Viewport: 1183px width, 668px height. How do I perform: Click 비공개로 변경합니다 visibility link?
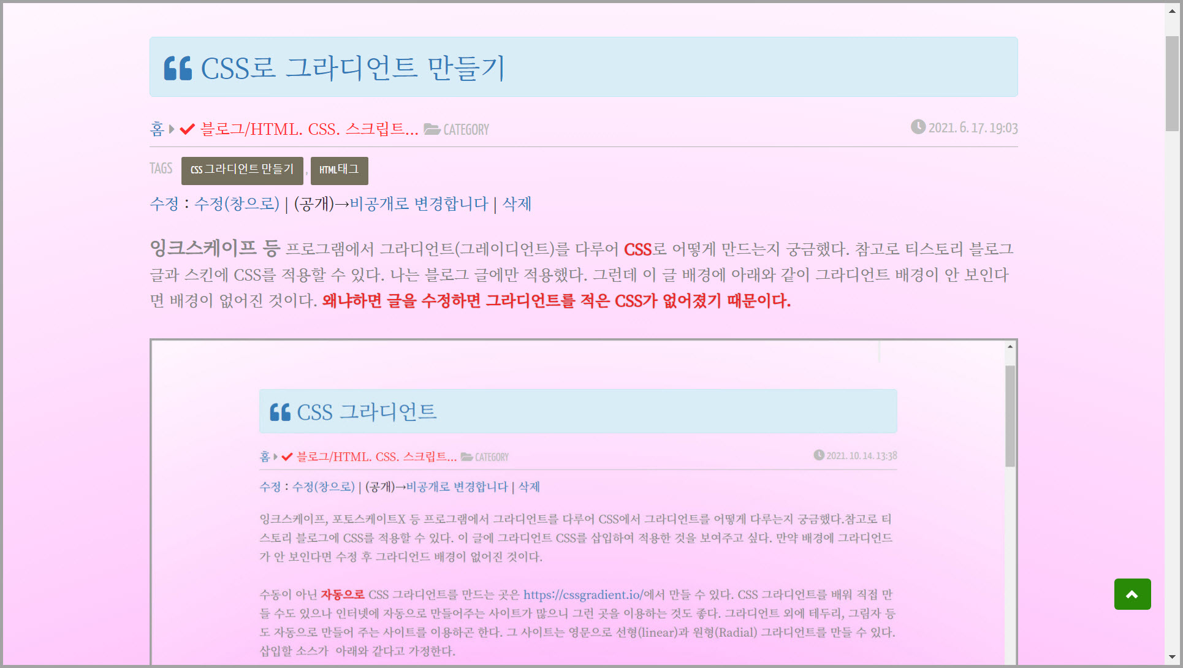(419, 204)
